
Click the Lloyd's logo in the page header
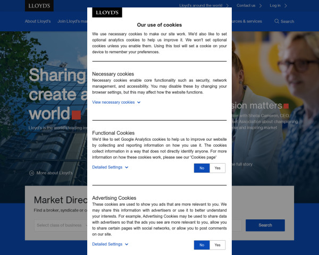(x=39, y=6)
